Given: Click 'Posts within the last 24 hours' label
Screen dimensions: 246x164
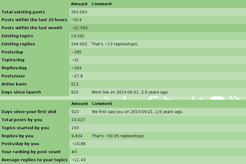Looking at the screenshot, I should pos(34,20).
